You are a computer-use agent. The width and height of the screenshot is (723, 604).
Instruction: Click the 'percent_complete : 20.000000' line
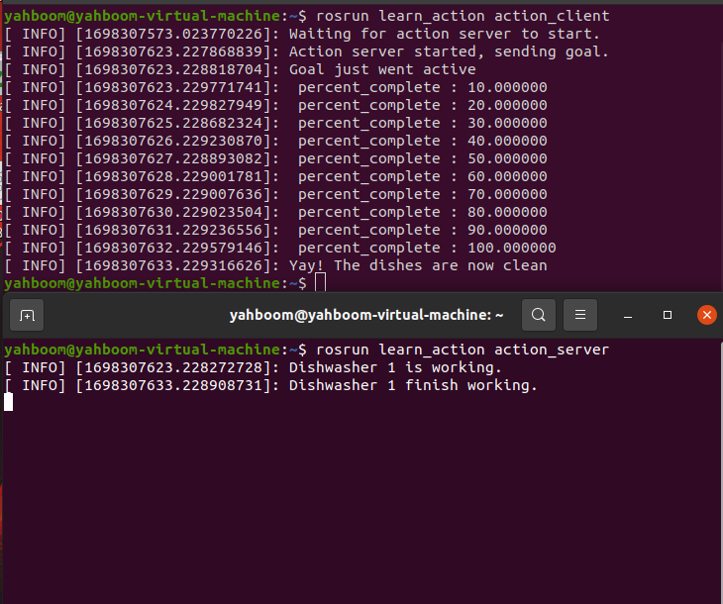coord(275,105)
